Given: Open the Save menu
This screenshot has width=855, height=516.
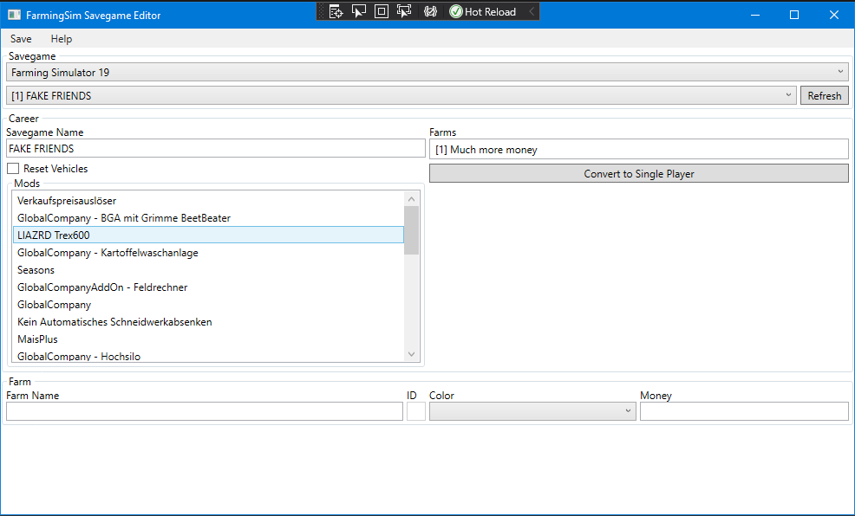Looking at the screenshot, I should [x=21, y=39].
